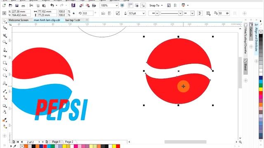Go to Page 2 tab
Image resolution: width=264 pixels, height=148 pixels.
pos(69,142)
